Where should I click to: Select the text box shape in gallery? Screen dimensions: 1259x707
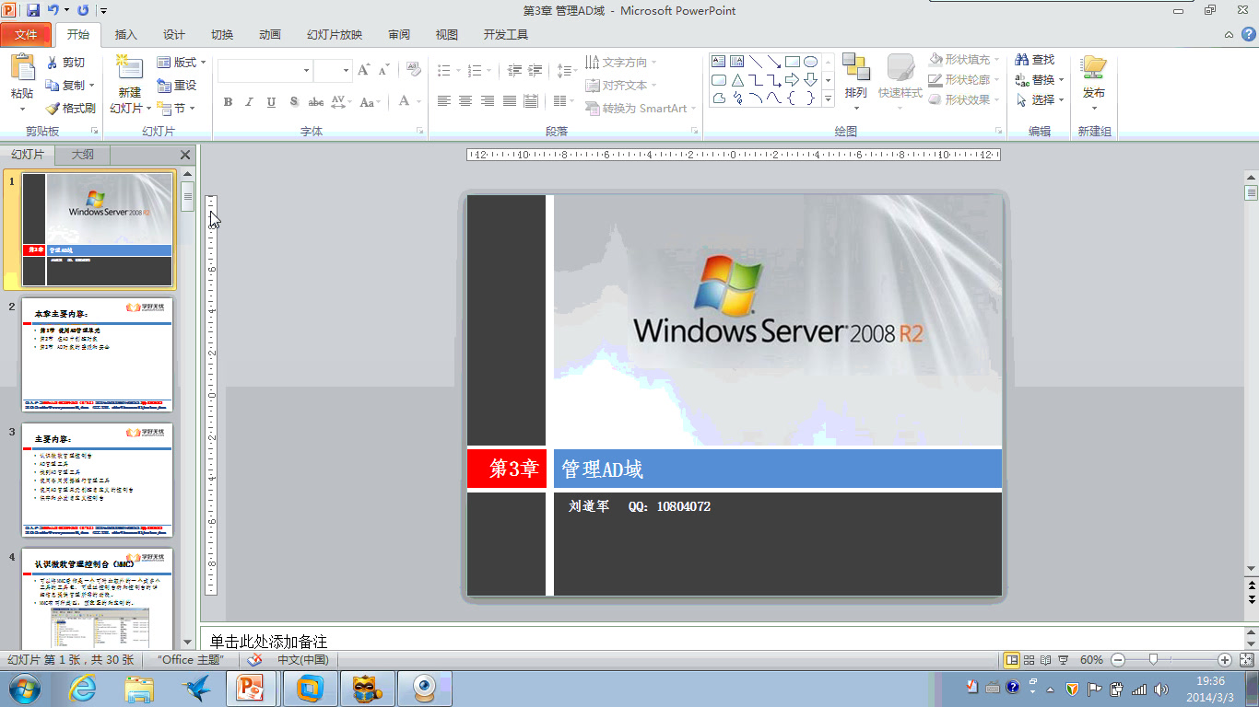tap(718, 62)
